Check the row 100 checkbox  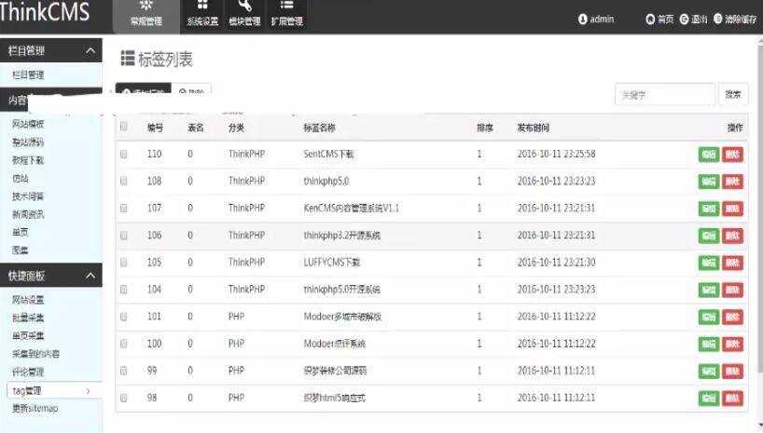[x=124, y=344]
